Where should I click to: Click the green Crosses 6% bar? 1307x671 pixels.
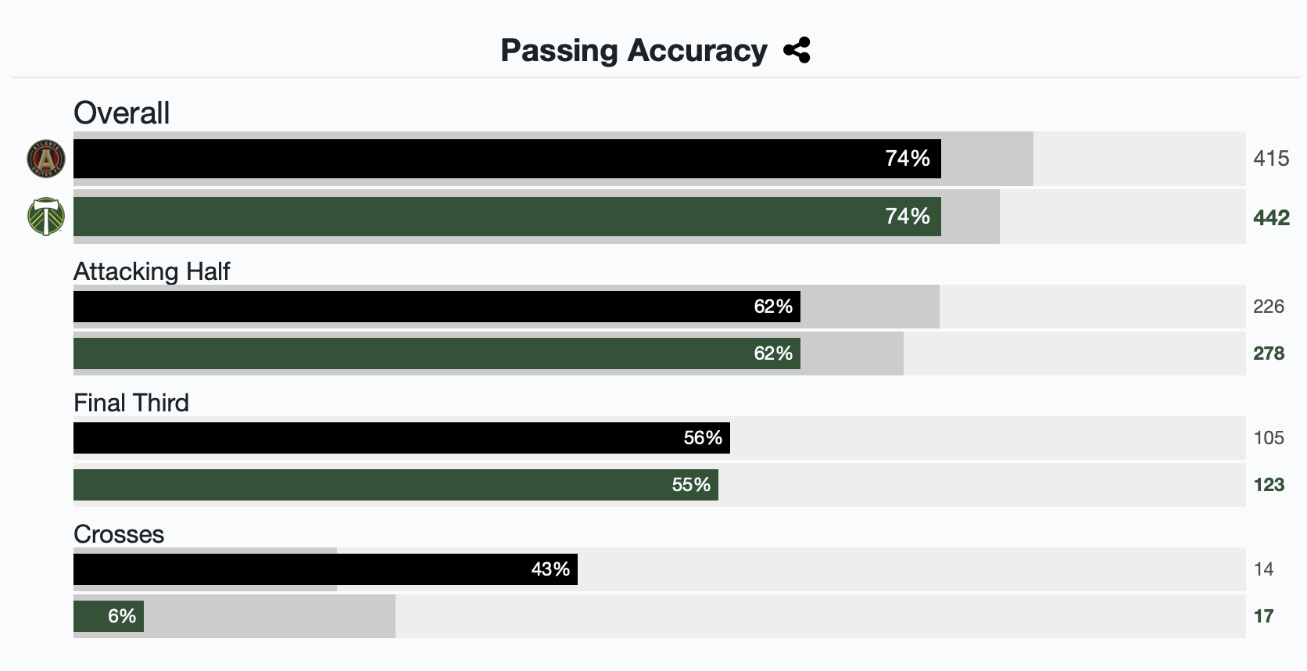109,616
